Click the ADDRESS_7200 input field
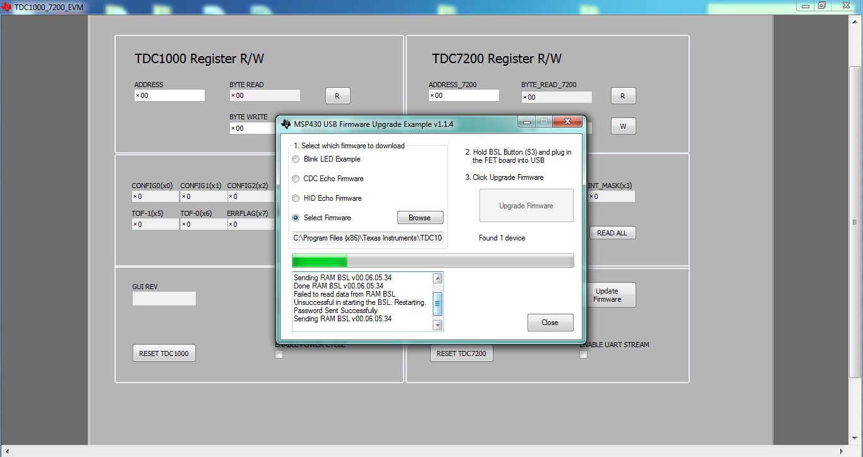This screenshot has width=863, height=457. [x=464, y=95]
